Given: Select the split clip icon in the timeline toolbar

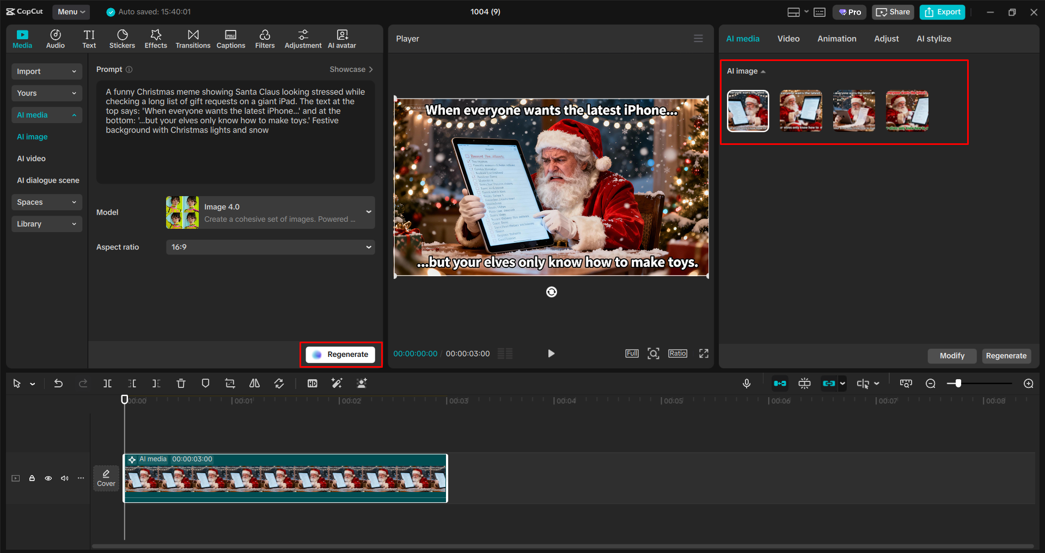Looking at the screenshot, I should click(107, 383).
